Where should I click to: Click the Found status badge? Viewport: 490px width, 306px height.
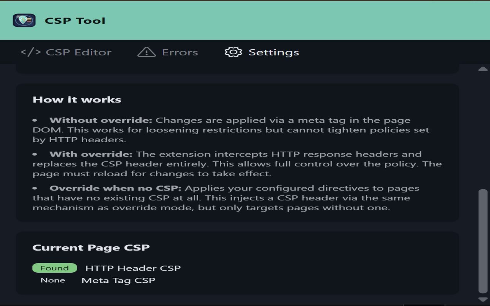pyautogui.click(x=54, y=268)
